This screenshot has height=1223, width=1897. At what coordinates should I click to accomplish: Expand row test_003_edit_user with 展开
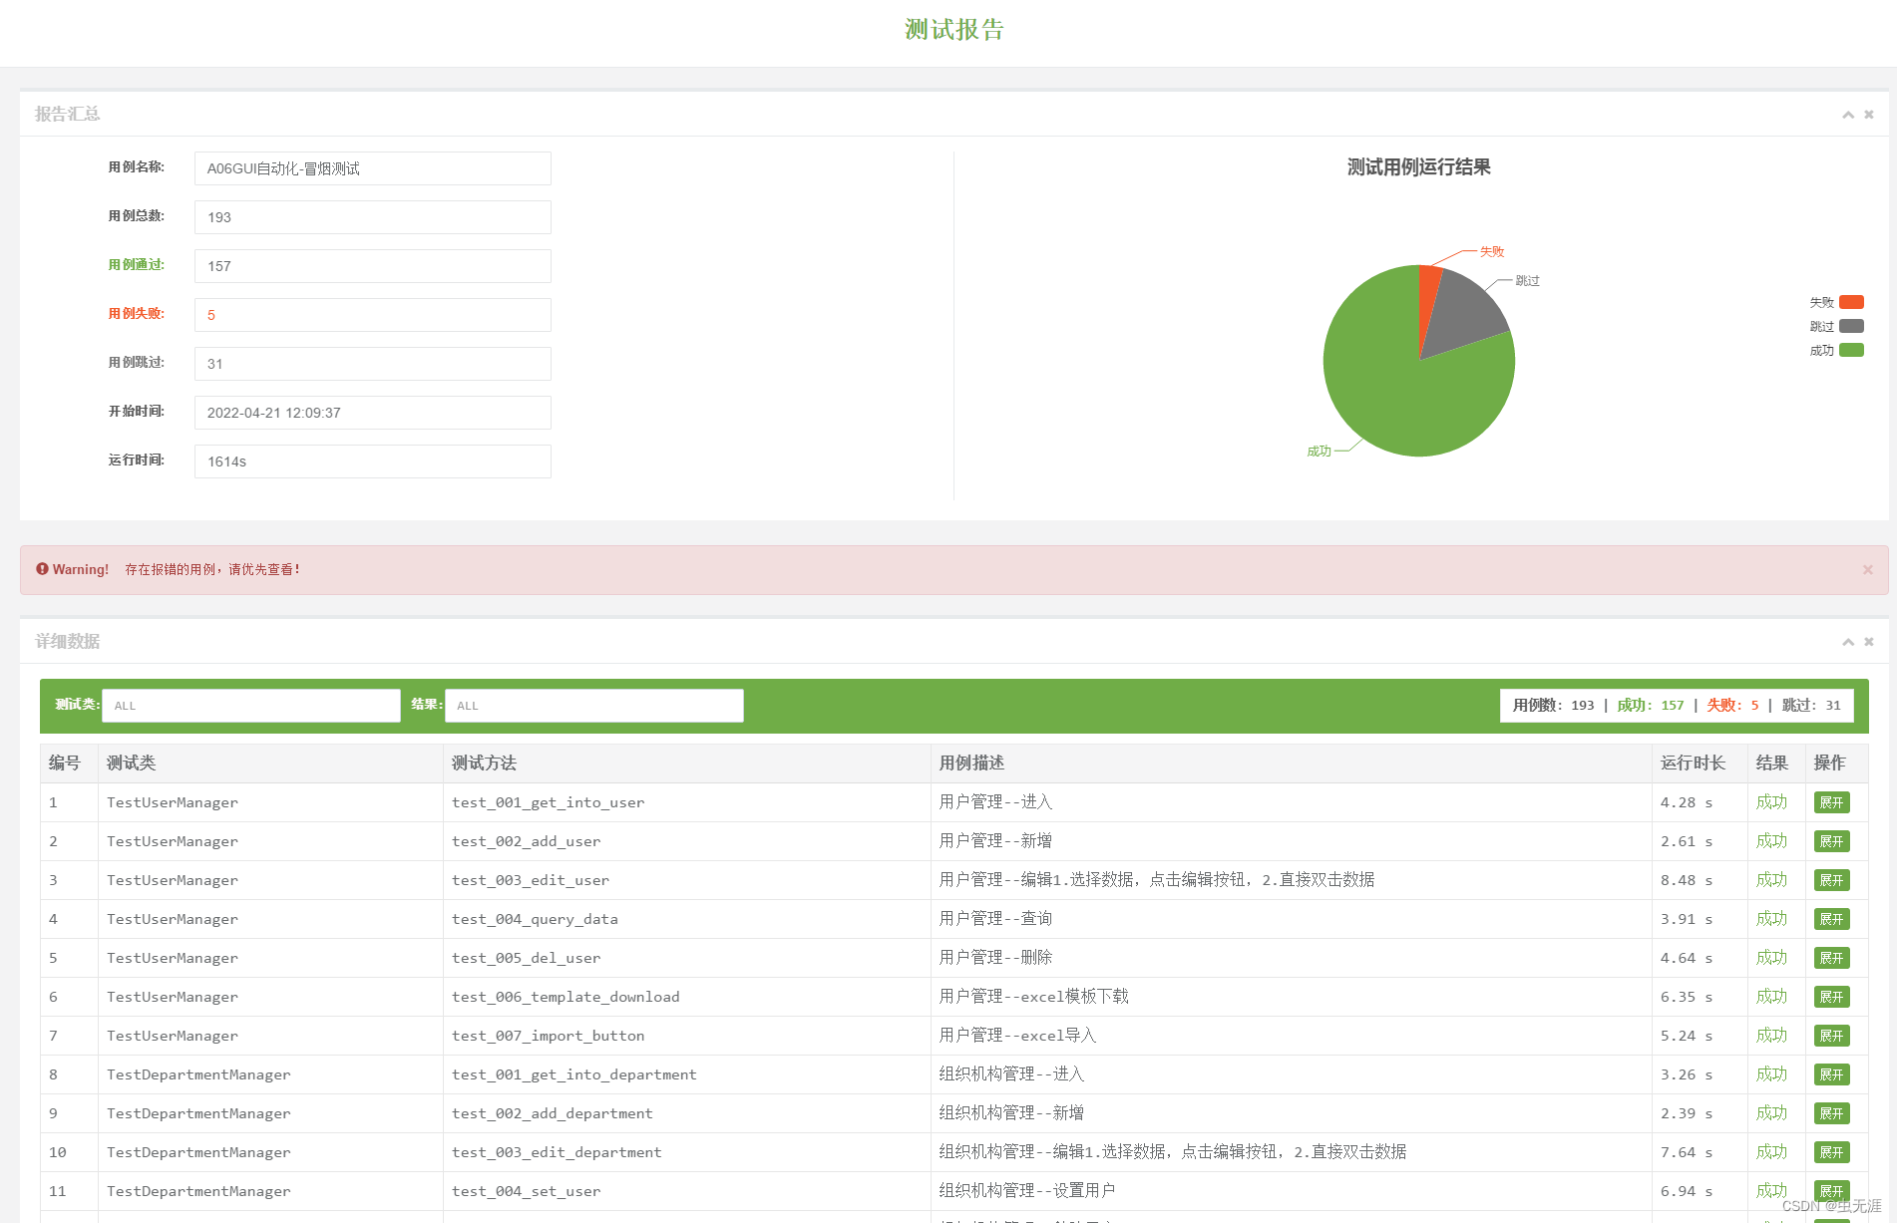pyautogui.click(x=1832, y=880)
